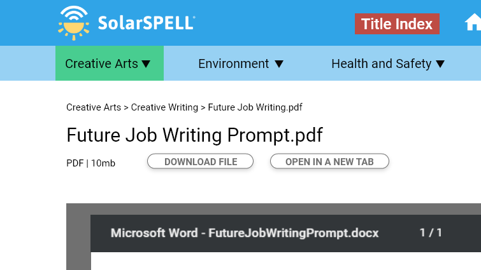This screenshot has height=270, width=481.
Task: Go to Creative Writing breadcrumb link
Action: point(164,107)
